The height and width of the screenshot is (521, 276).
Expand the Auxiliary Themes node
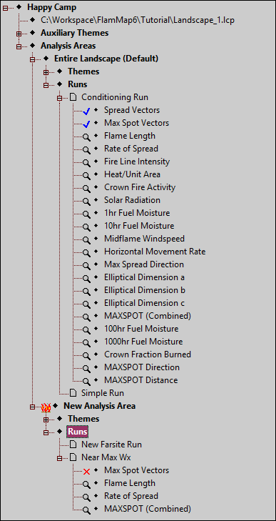19,34
